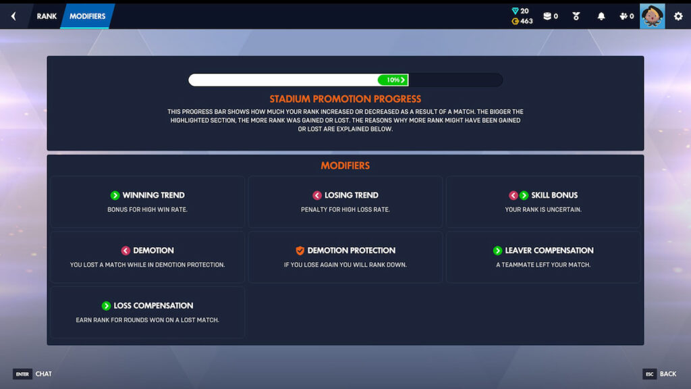The height and width of the screenshot is (389, 691).
Task: Click the Stadium Promotion progress bar
Action: pyautogui.click(x=345, y=79)
